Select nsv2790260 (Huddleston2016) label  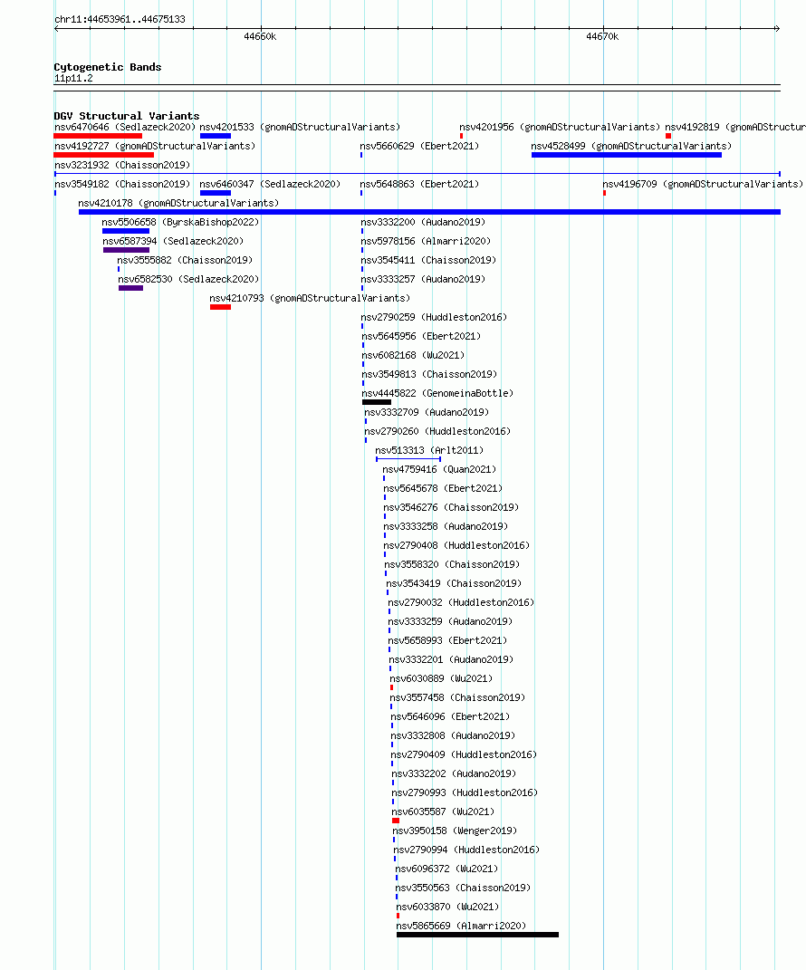point(438,431)
